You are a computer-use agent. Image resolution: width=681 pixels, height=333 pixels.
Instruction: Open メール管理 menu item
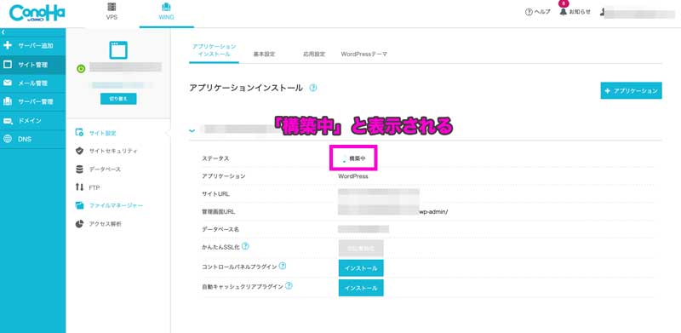[33, 83]
